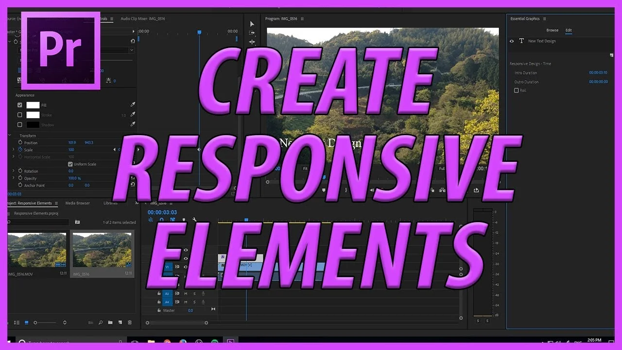
Task: Mute audio track A3
Action: point(186,294)
